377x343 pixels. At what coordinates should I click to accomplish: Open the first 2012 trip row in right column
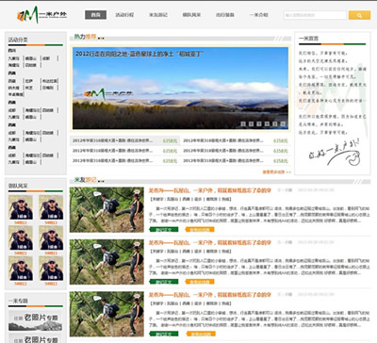click(x=236, y=140)
